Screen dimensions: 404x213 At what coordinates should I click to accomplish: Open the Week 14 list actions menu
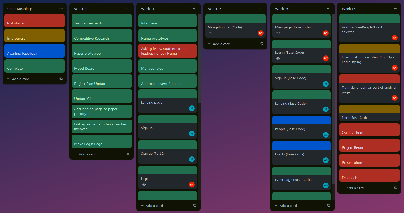click(x=195, y=8)
